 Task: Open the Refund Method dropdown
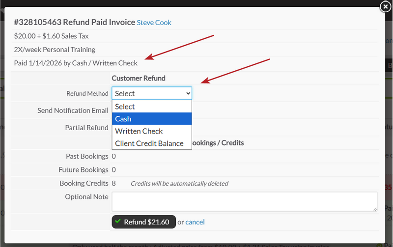(152, 93)
